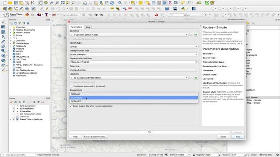Toggle visibility of 500-Locations layer
This screenshot has width=280, height=157.
(x=14, y=106)
